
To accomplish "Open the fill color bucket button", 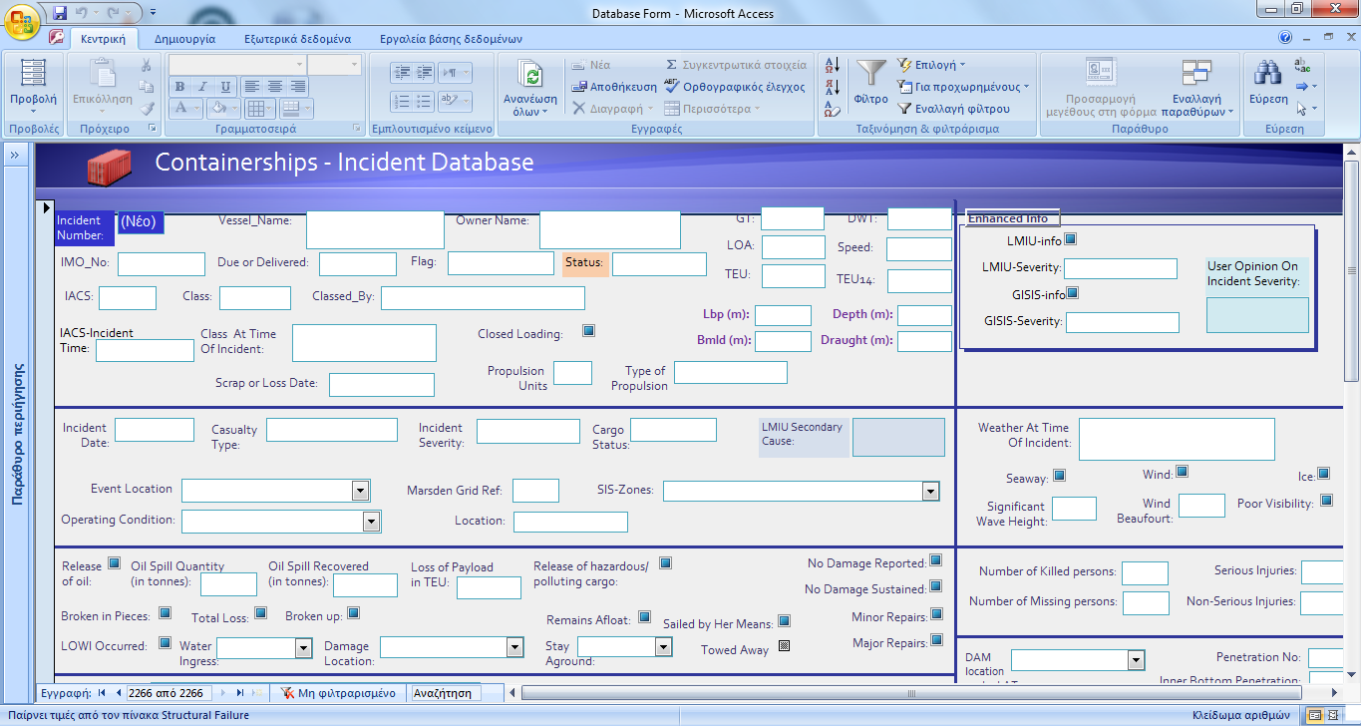I will click(x=222, y=108).
